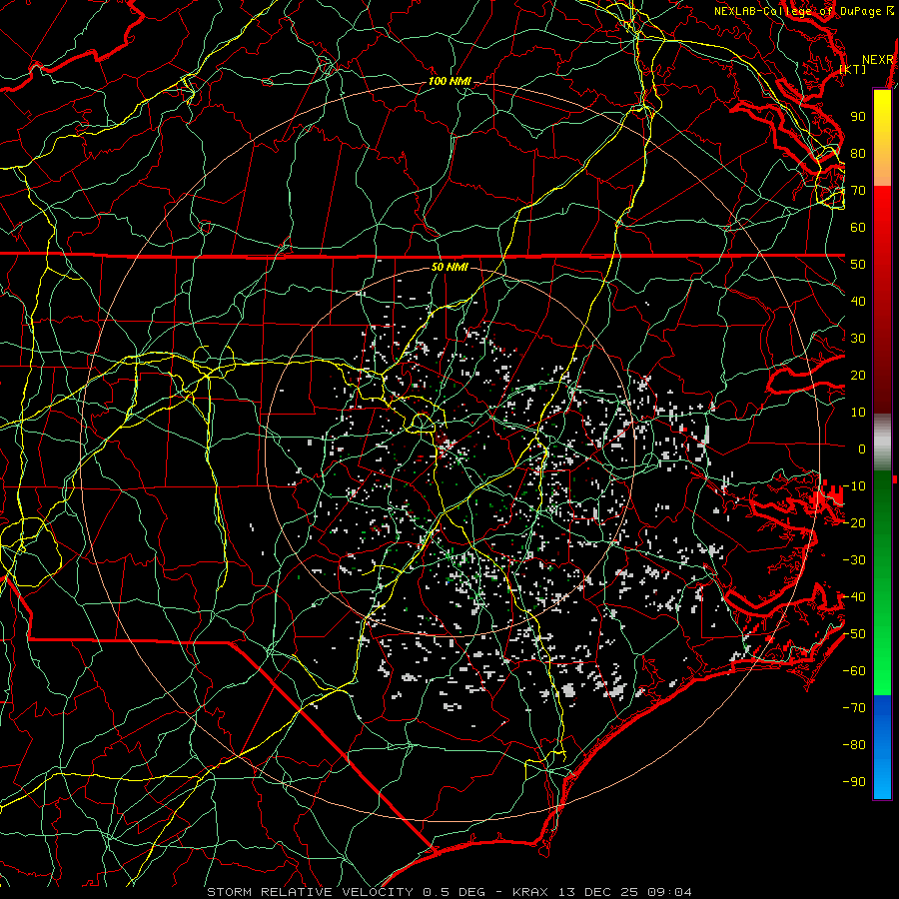
Task: Click the 30 value on velocity scale
Action: (x=858, y=339)
